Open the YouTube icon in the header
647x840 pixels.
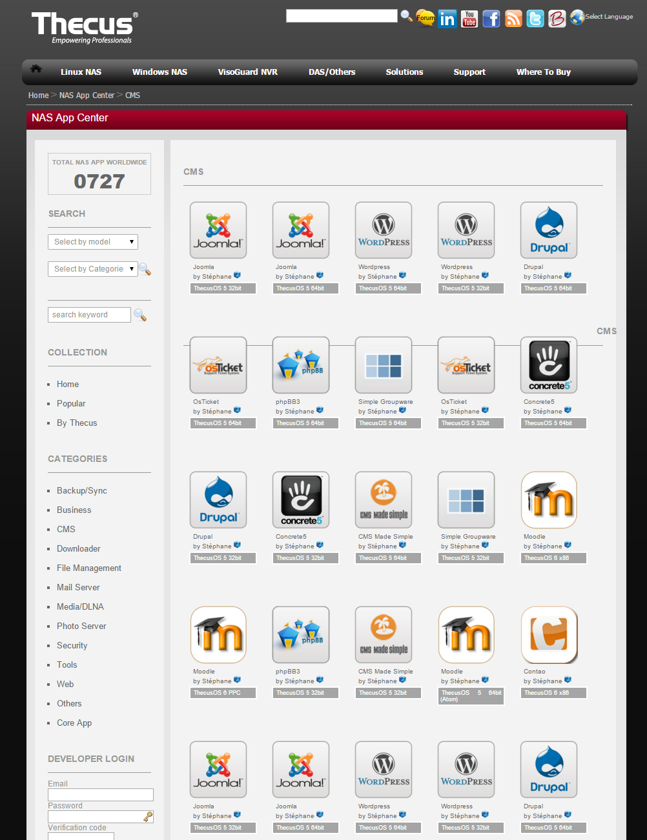click(469, 19)
